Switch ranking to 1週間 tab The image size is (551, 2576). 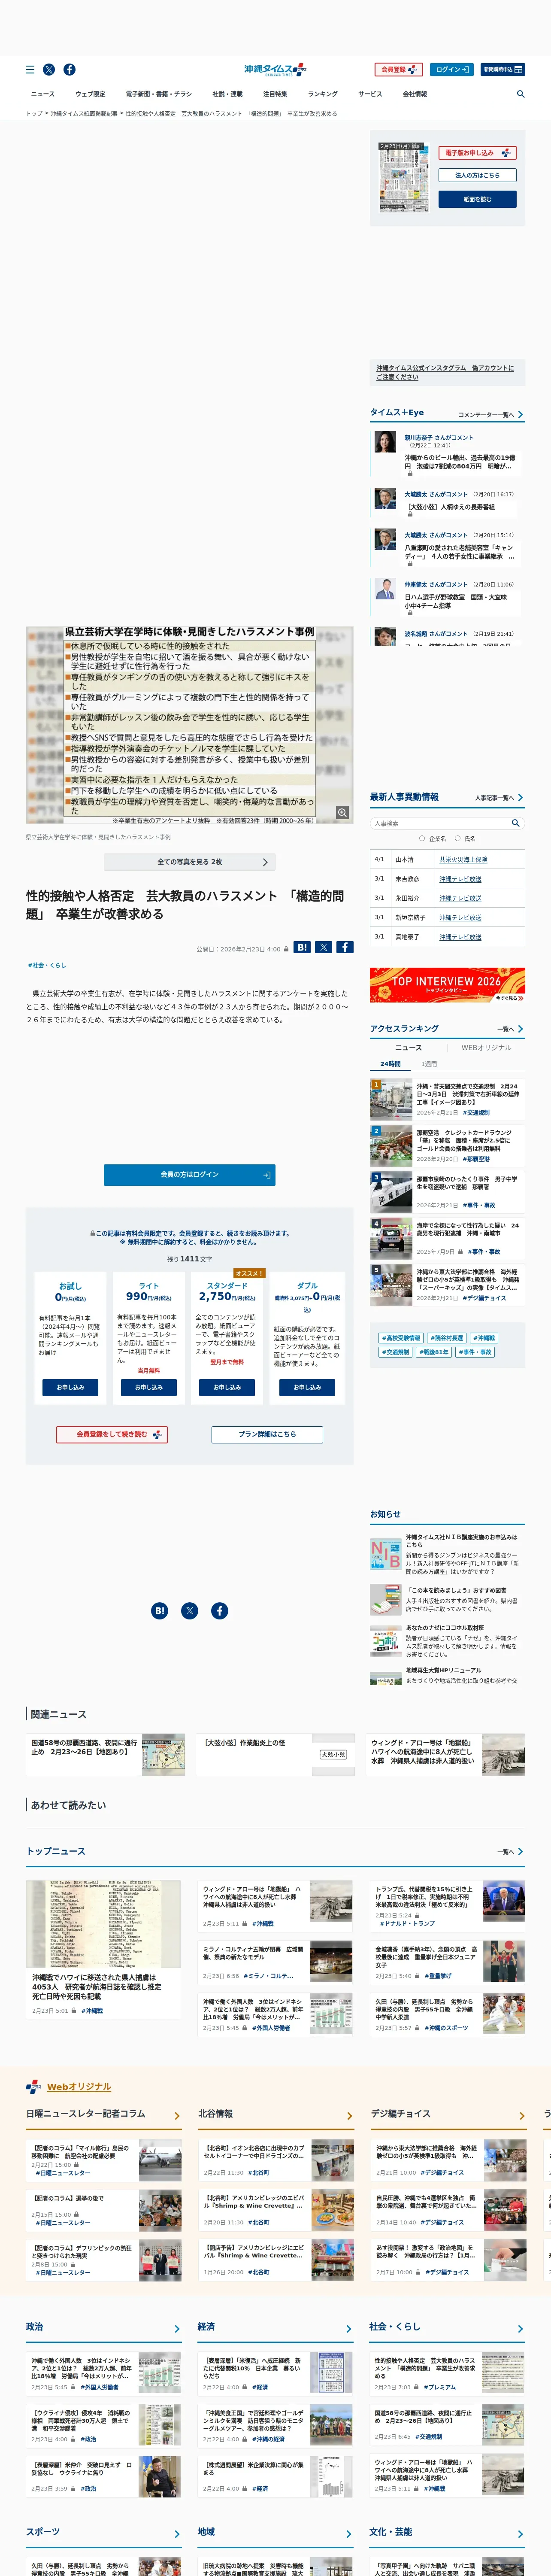pyautogui.click(x=429, y=1064)
